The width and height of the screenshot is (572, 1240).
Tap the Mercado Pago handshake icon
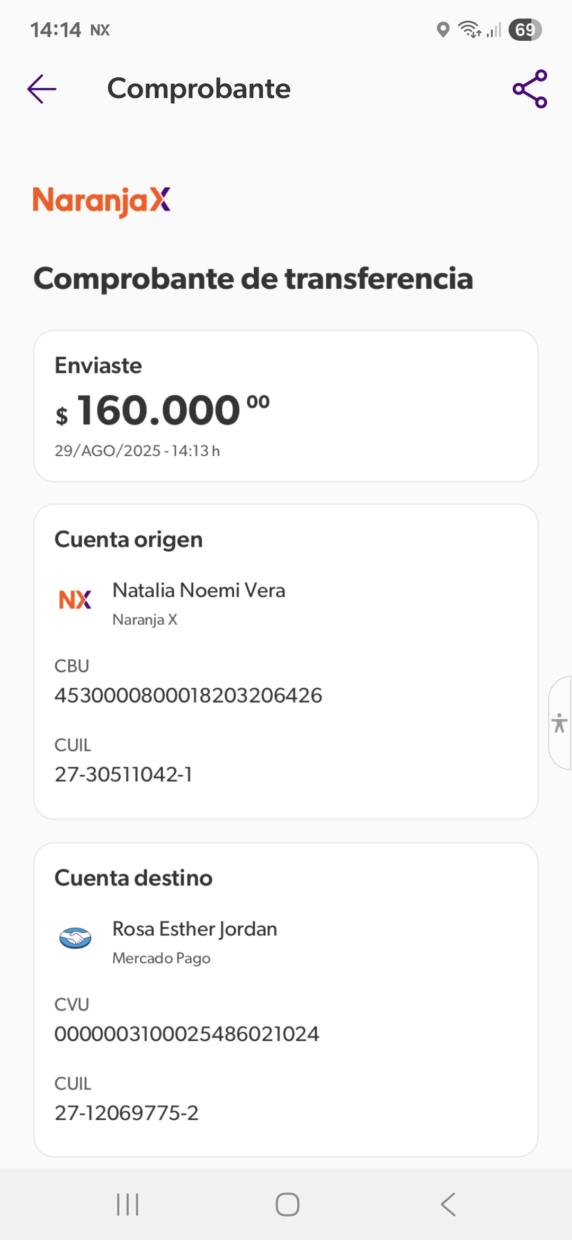[75, 938]
